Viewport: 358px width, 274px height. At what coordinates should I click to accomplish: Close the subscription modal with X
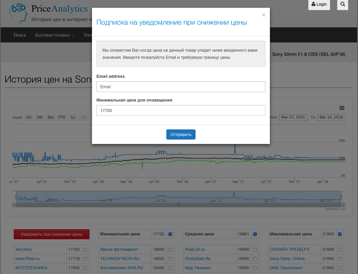(263, 15)
